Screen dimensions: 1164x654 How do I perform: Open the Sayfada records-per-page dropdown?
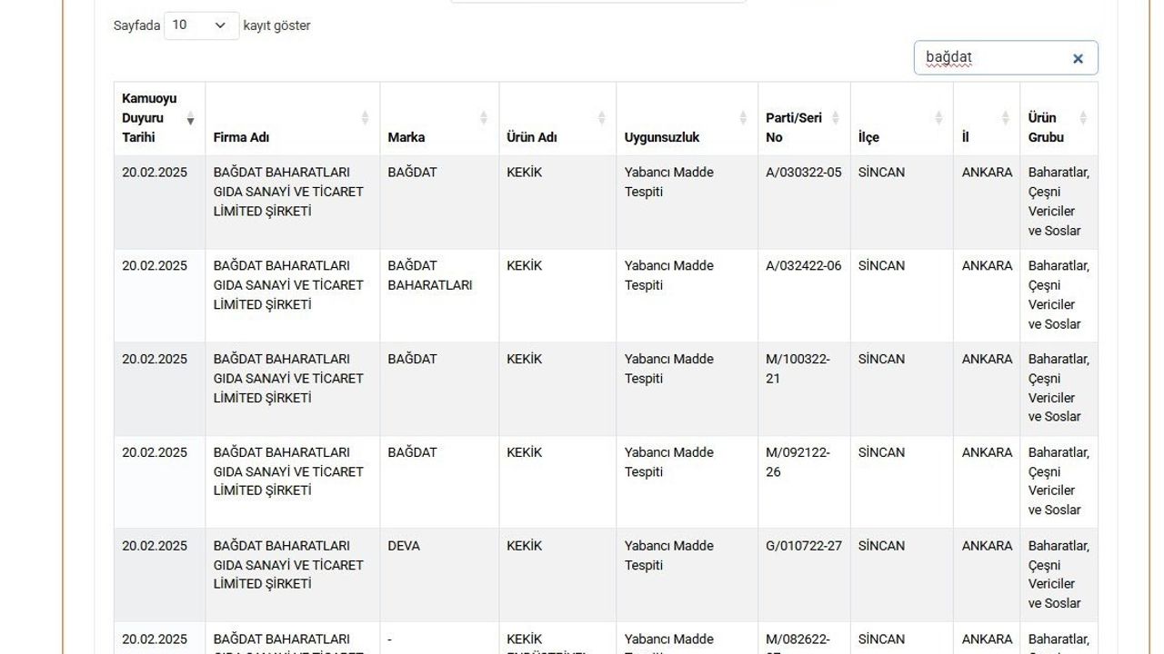pyautogui.click(x=201, y=25)
